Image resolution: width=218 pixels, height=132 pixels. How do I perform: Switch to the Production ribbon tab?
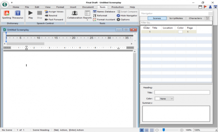[118, 7]
